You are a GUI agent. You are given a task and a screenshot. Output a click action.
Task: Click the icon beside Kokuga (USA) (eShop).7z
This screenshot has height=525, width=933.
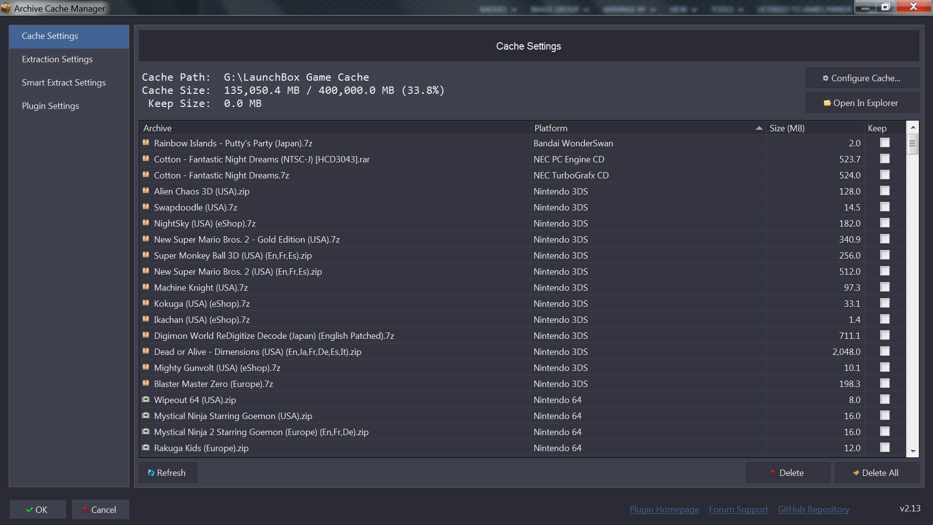coord(146,303)
